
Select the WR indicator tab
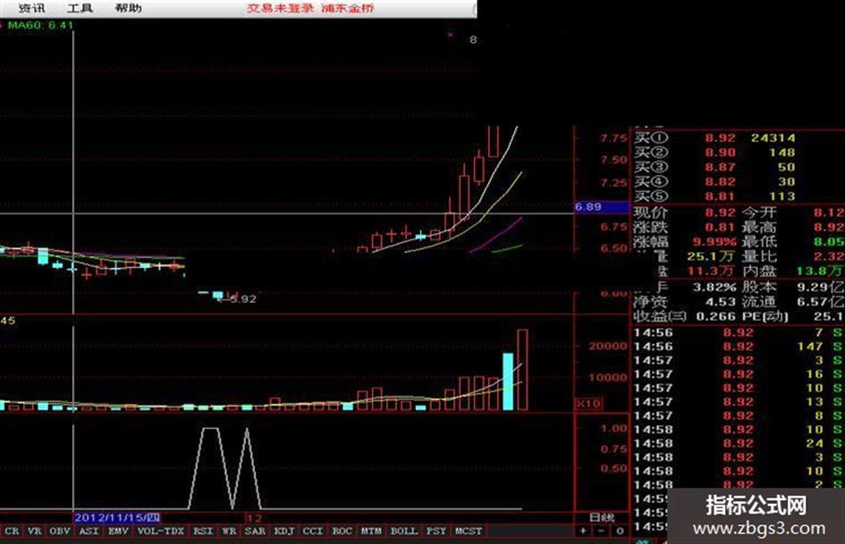(229, 531)
